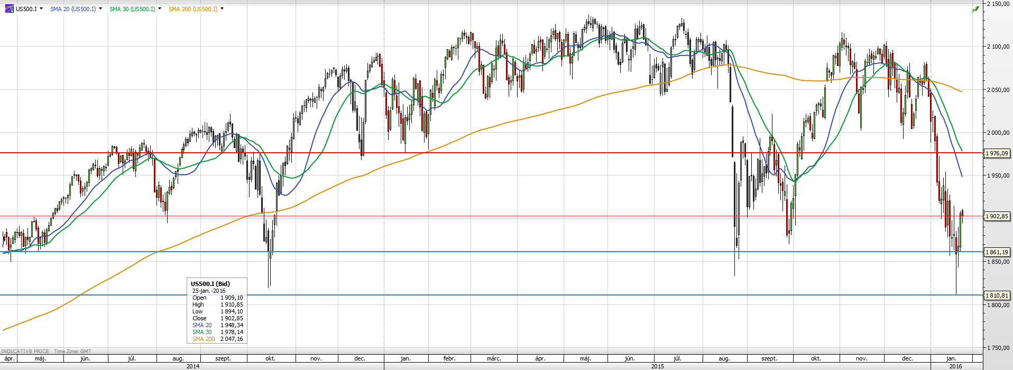
Task: Click the 1 800,00 price axis label
Action: coord(998,305)
